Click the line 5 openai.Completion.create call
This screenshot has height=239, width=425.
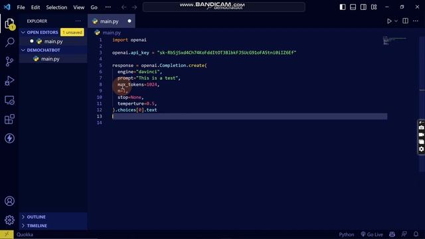pos(174,65)
